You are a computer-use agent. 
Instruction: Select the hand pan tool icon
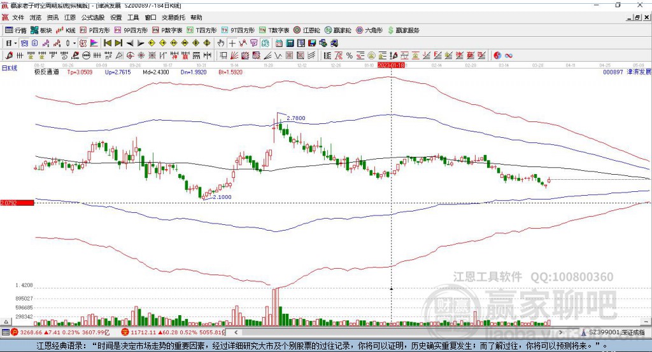pyautogui.click(x=221, y=43)
